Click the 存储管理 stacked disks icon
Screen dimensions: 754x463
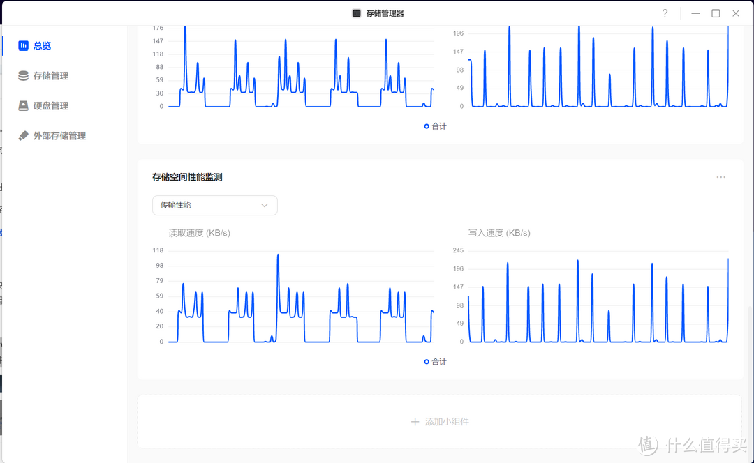(x=23, y=76)
